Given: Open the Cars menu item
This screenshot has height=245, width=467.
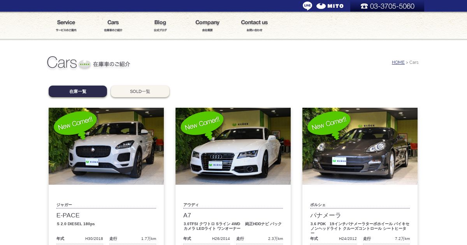Looking at the screenshot, I should click(x=113, y=26).
